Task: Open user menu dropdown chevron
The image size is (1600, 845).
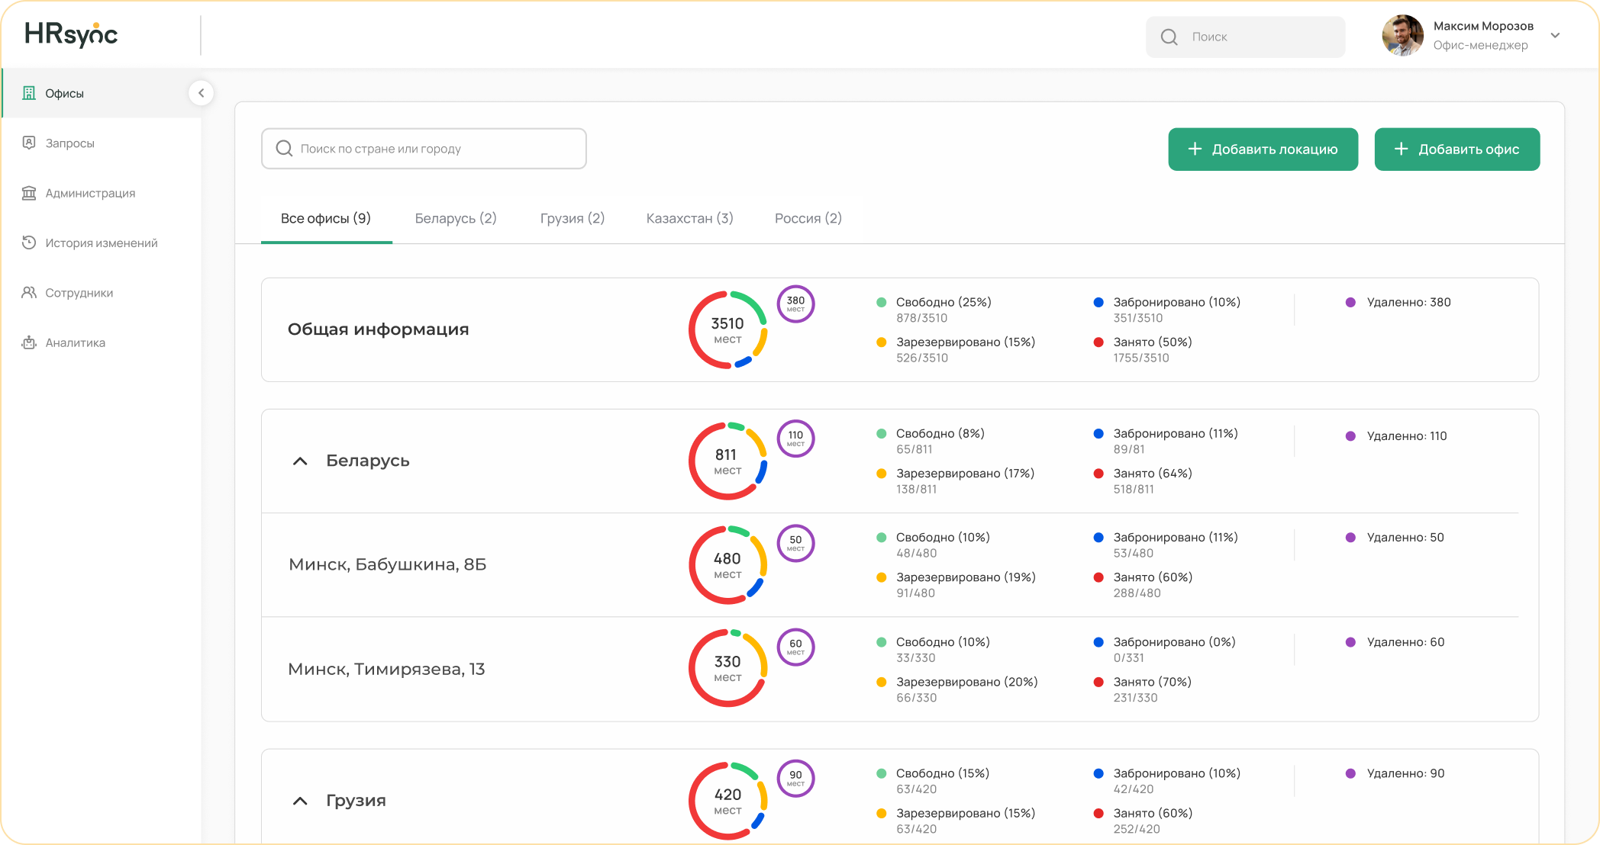Action: tap(1555, 36)
